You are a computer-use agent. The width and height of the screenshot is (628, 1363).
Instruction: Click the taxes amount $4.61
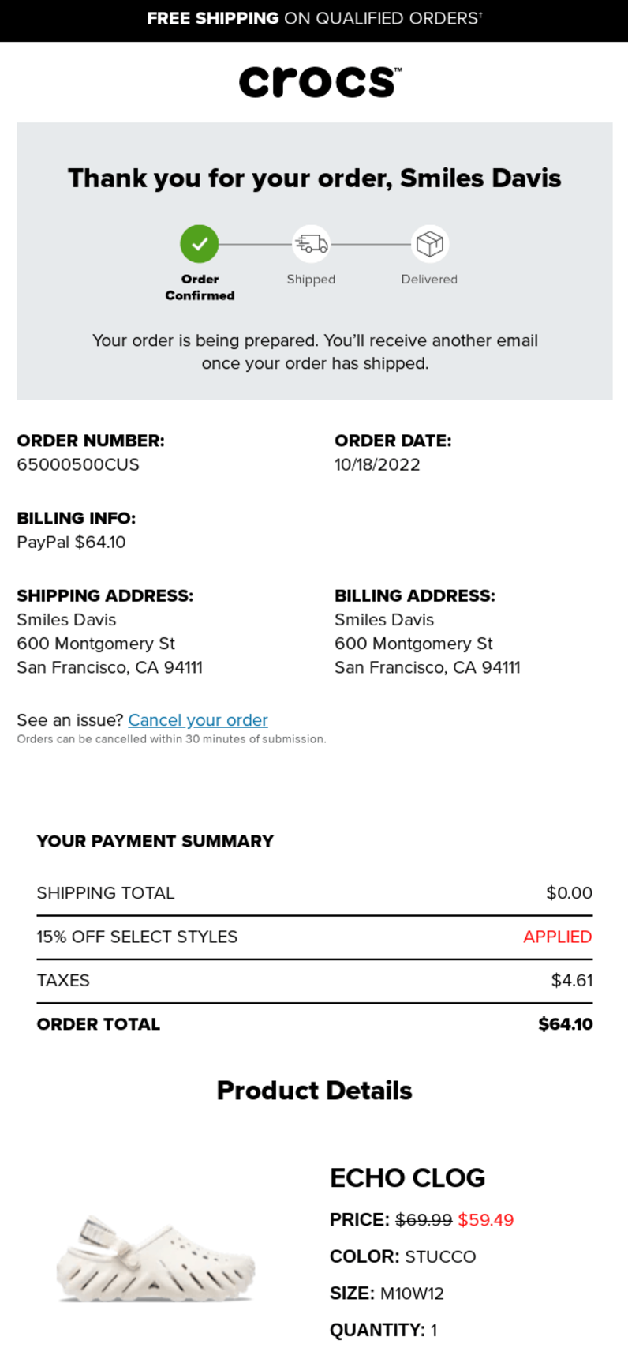pos(571,981)
